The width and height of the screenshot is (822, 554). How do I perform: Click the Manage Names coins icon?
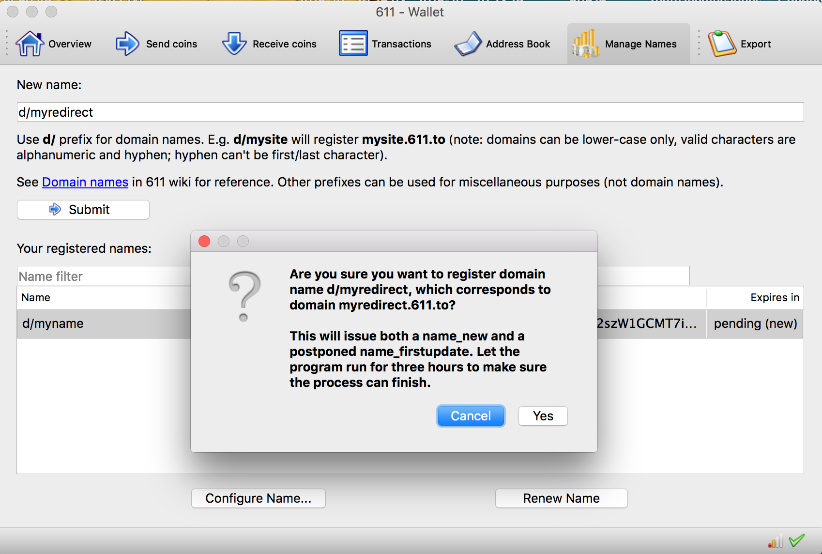(x=585, y=44)
